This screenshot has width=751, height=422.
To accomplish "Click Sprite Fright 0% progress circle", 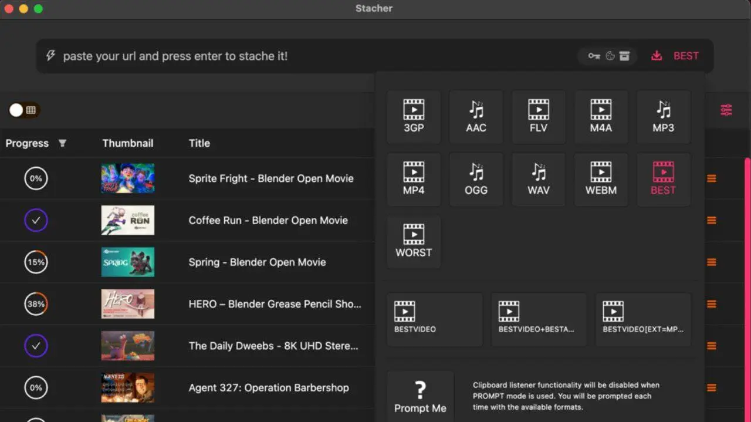I will point(36,178).
